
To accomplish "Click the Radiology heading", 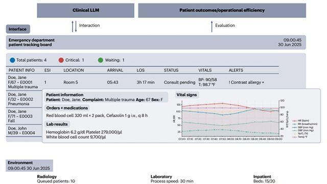I will [46, 176].
